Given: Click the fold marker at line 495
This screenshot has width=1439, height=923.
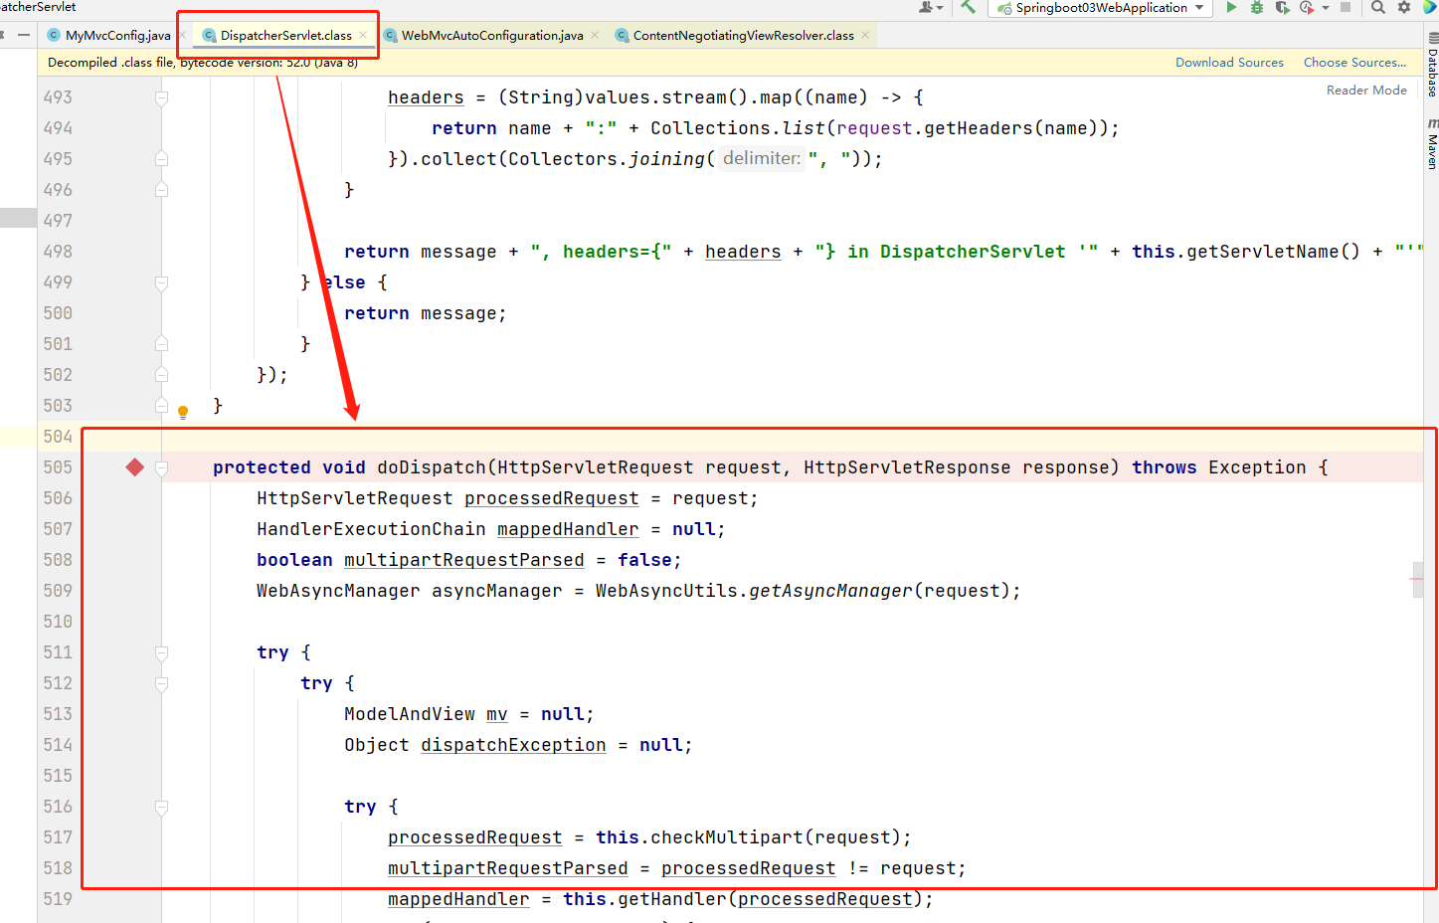Looking at the screenshot, I should (x=161, y=159).
